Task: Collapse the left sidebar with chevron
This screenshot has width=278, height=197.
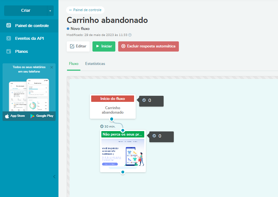Action: 54,177
